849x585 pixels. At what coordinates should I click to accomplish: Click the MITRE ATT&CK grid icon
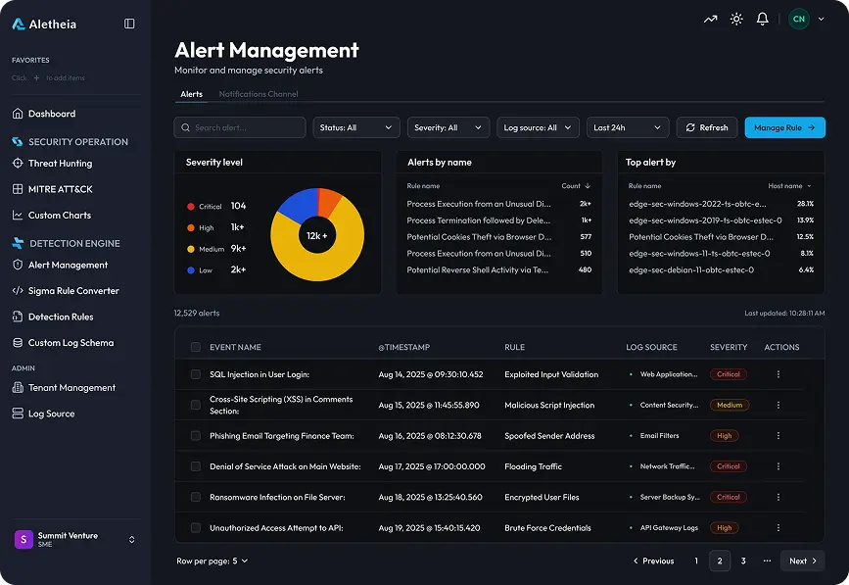tap(18, 189)
